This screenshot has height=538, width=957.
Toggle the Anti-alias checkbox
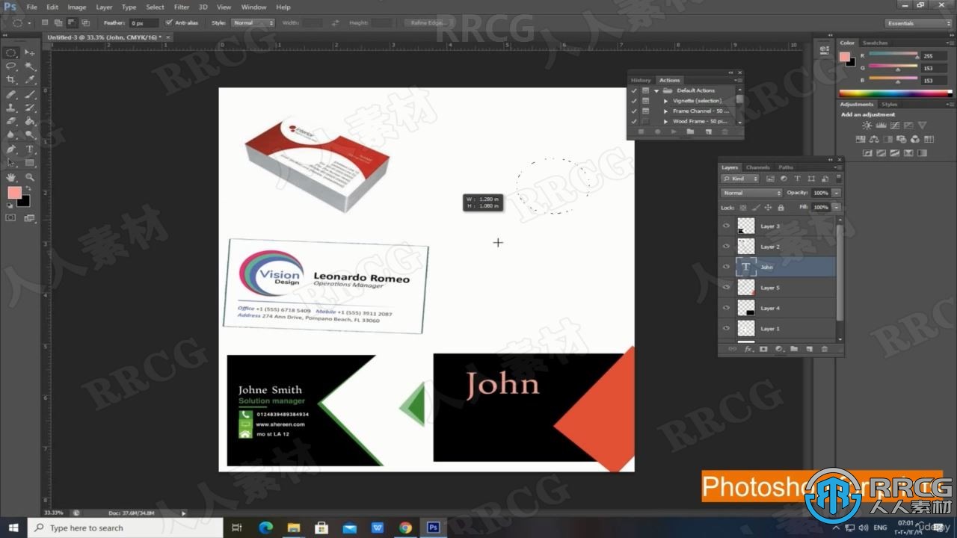pyautogui.click(x=168, y=23)
